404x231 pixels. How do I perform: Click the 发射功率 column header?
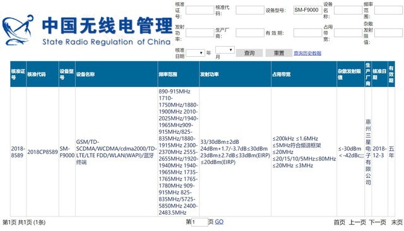click(x=235, y=74)
